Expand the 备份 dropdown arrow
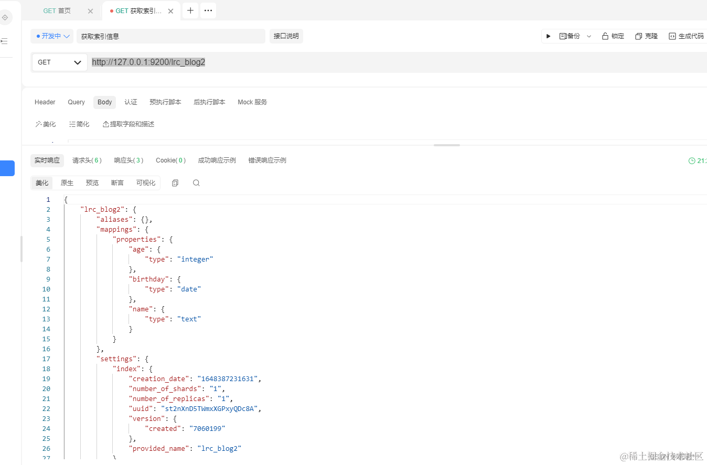Viewport: 707px width, 465px height. [589, 36]
